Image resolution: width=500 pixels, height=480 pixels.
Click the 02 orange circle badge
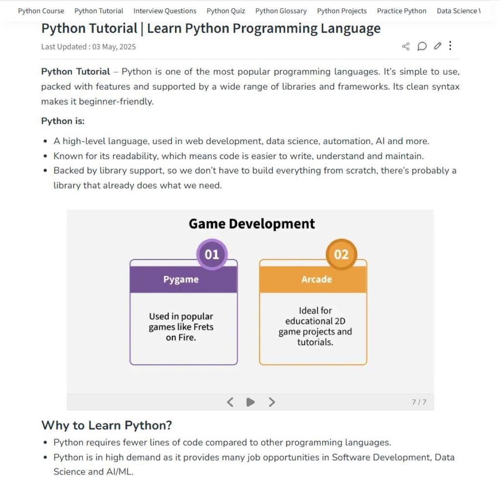coord(341,254)
